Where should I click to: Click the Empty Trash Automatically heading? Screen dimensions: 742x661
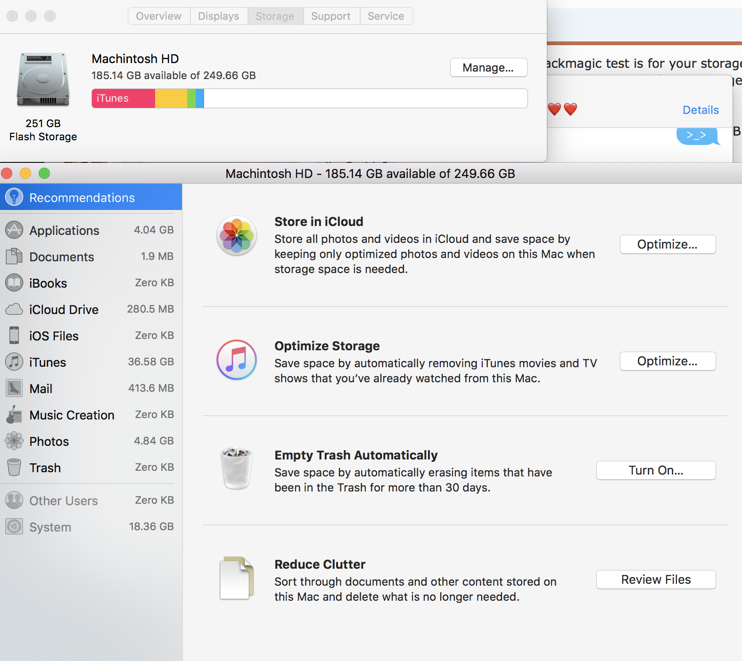356,455
